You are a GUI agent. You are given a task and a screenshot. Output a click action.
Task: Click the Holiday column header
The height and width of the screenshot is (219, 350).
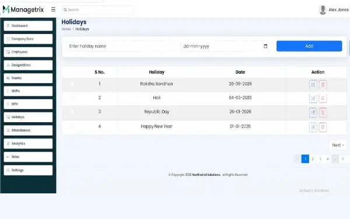156,72
